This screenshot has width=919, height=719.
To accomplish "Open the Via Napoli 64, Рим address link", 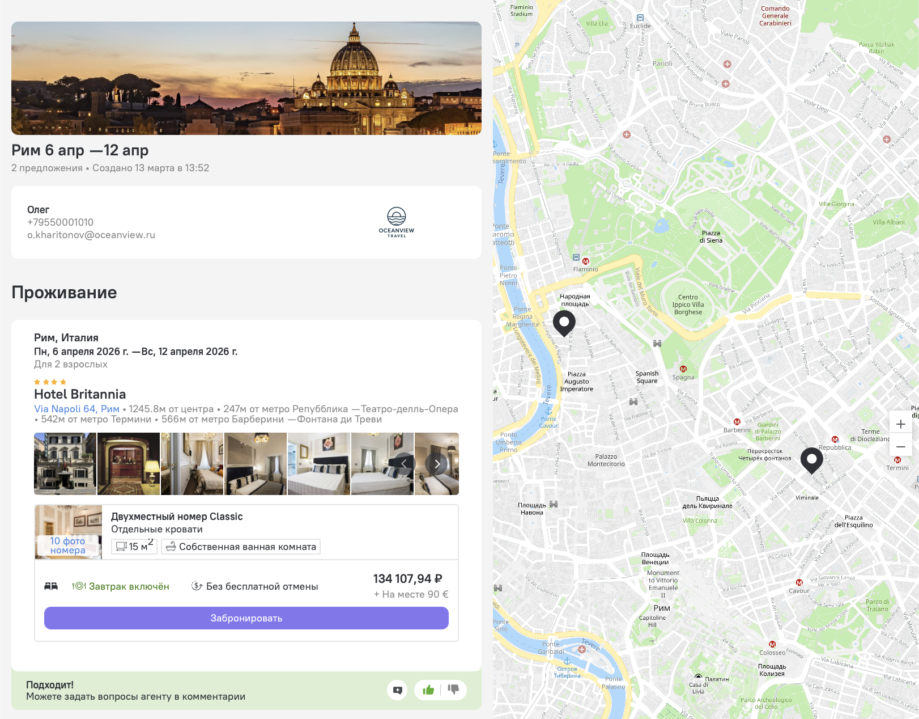I will 76,409.
